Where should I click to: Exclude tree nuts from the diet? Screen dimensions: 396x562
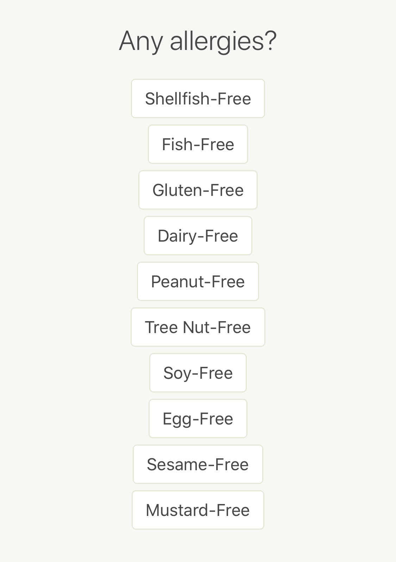coord(198,327)
